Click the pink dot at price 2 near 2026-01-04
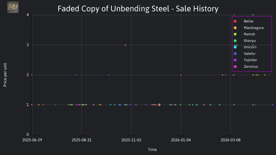 pos(181,75)
